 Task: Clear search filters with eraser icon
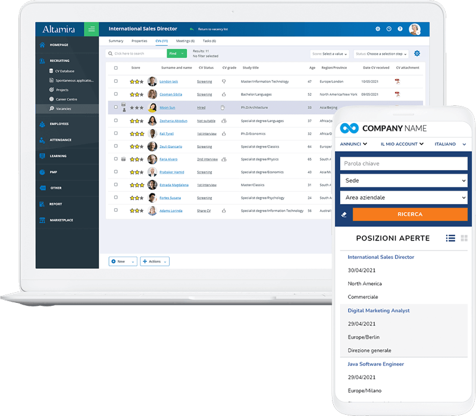344,214
